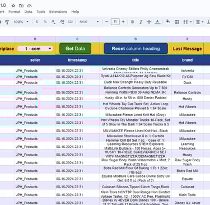Select column C header
The width and height of the screenshot is (210, 205).
(x=77, y=39)
